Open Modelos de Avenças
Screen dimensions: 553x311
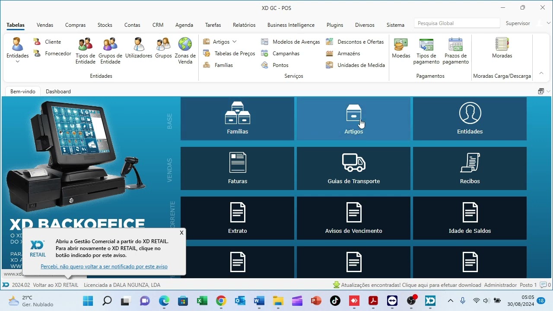(x=290, y=42)
